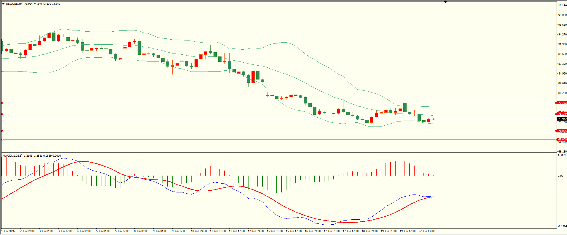Click the -3.1504 MACD scale value
The image size is (567, 235).
click(x=562, y=226)
